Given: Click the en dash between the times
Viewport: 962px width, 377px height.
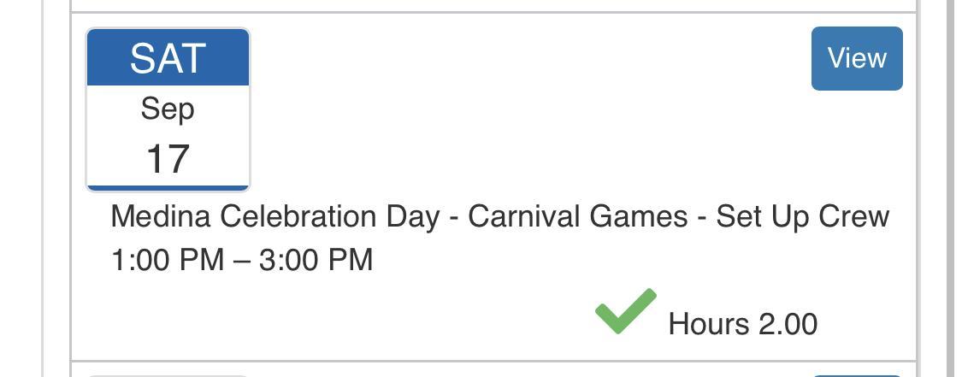Looking at the screenshot, I should (241, 260).
